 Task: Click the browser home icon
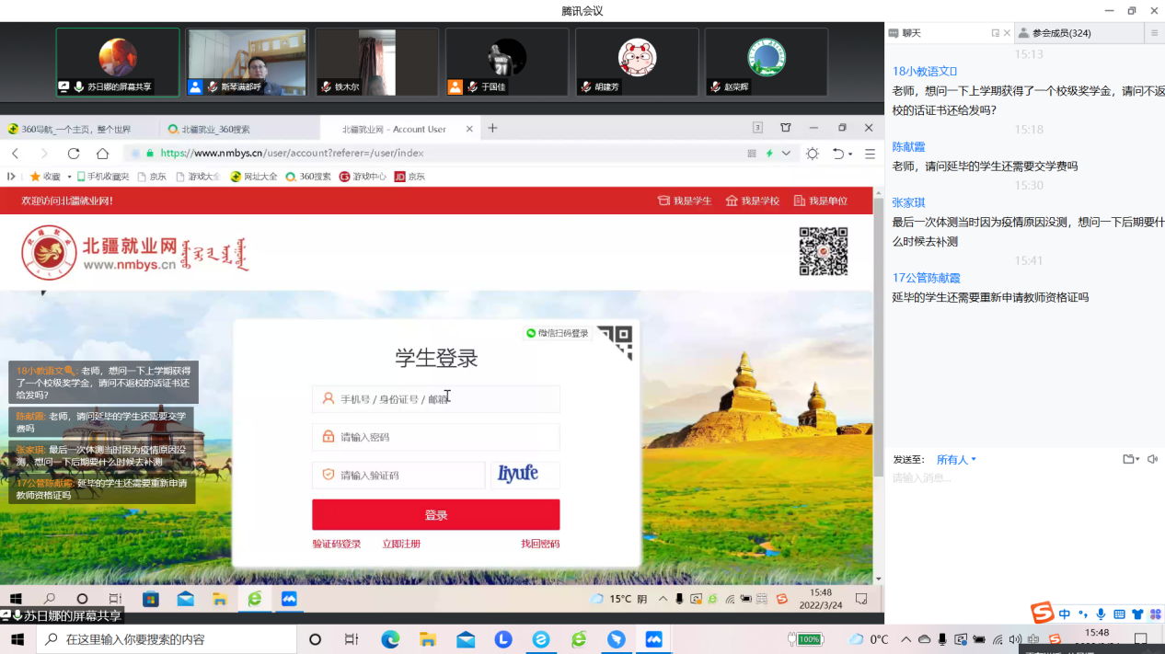coord(102,154)
